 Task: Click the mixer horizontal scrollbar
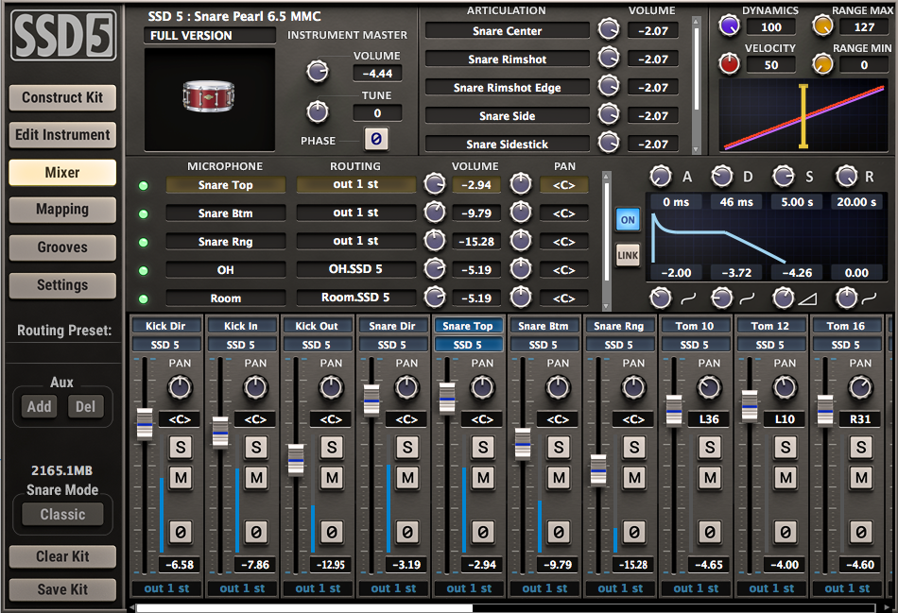(x=304, y=608)
